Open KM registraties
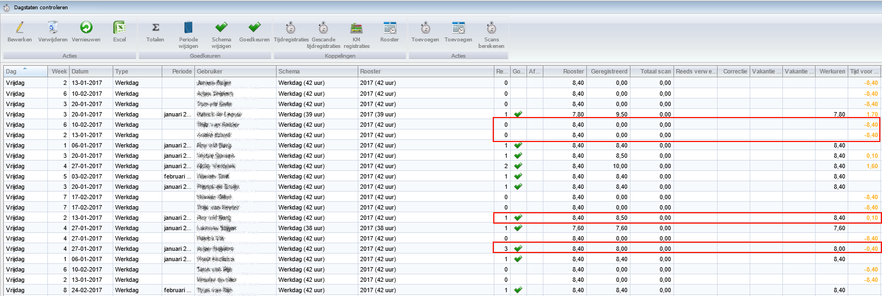The height and width of the screenshot is (296, 882). [x=357, y=28]
